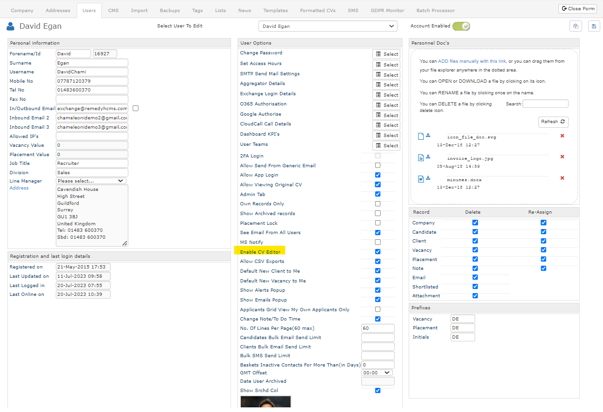This screenshot has height=412, width=603.
Task: Toggle Delete permission for Candidate records
Action: [x=475, y=232]
